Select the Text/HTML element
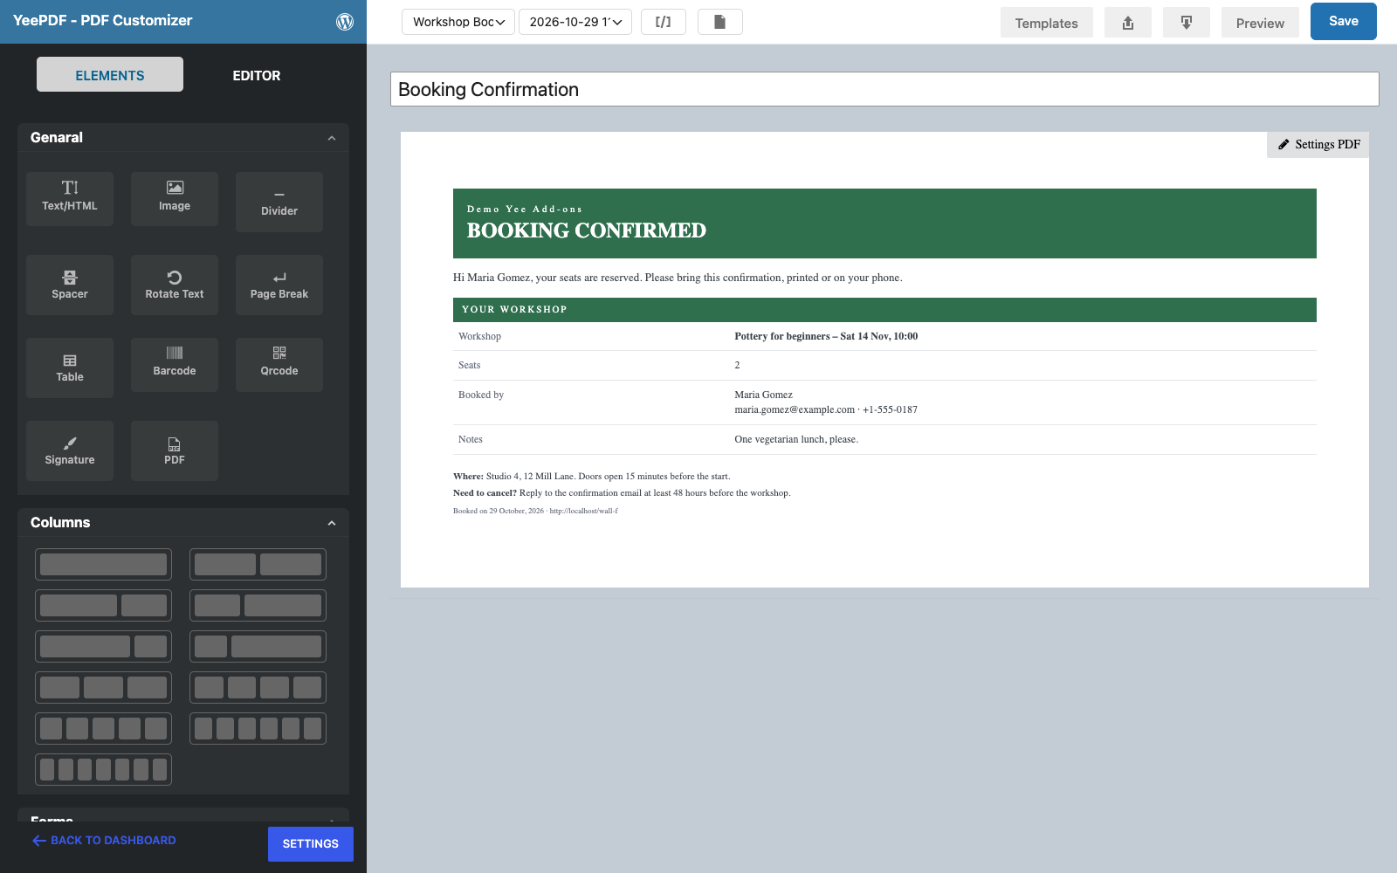The width and height of the screenshot is (1397, 873). point(70,198)
